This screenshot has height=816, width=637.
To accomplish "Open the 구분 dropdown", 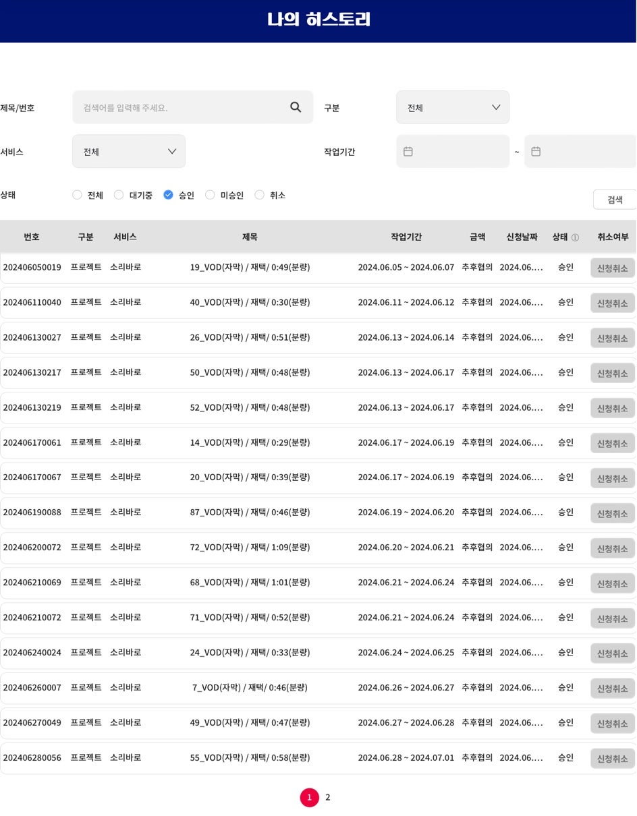I will tap(452, 108).
